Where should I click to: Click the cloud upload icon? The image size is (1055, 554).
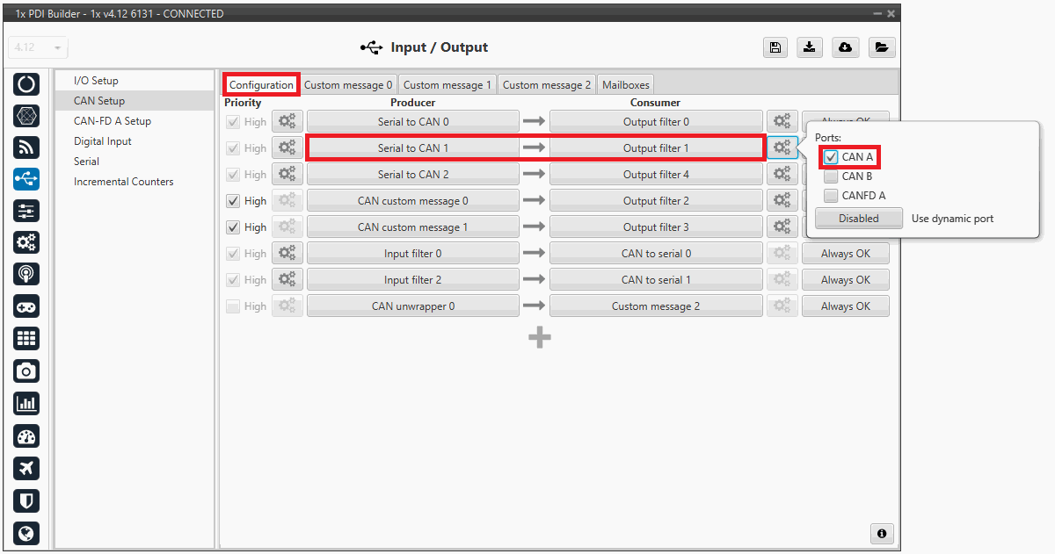(x=846, y=47)
